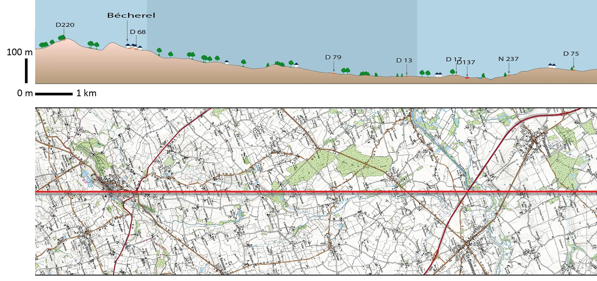Click the orange marker below the D220 arrow
This screenshot has height=281, width=597.
pos(64,40)
